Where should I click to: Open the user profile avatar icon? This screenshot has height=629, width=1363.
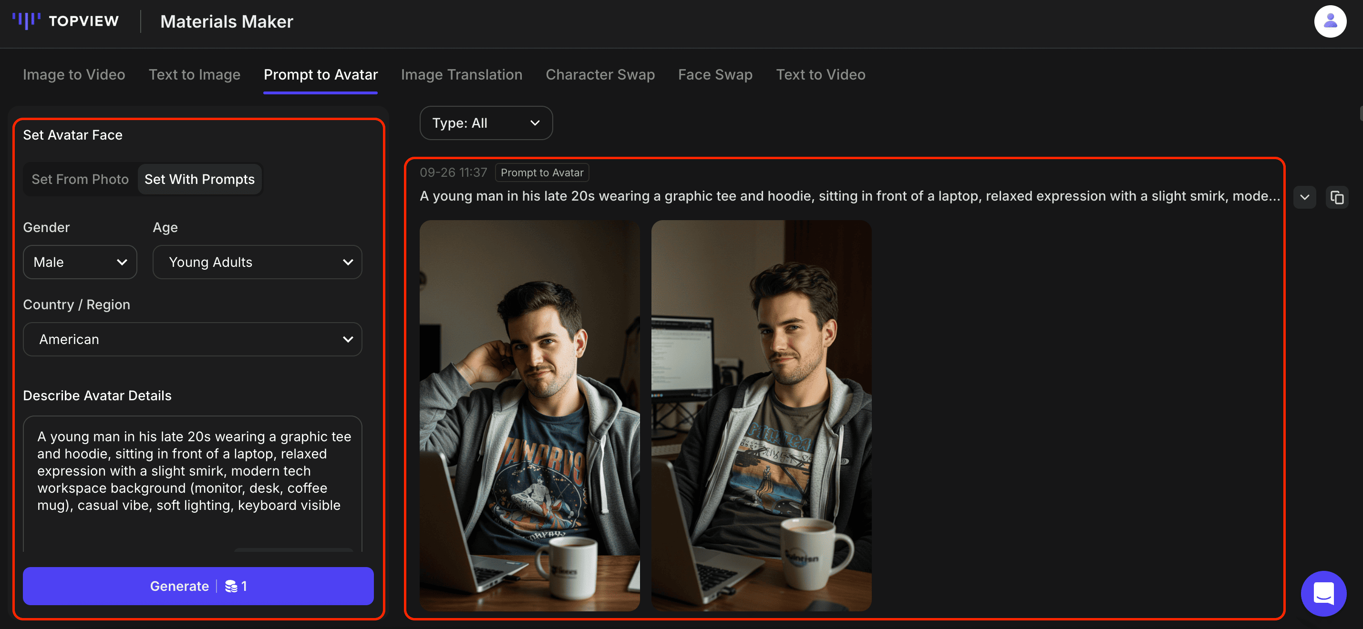tap(1330, 21)
